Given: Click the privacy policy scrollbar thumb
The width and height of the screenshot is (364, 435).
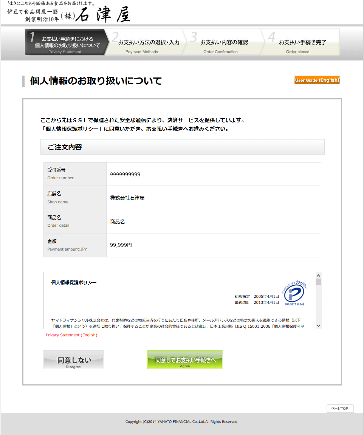Looking at the screenshot, I should point(318,282).
